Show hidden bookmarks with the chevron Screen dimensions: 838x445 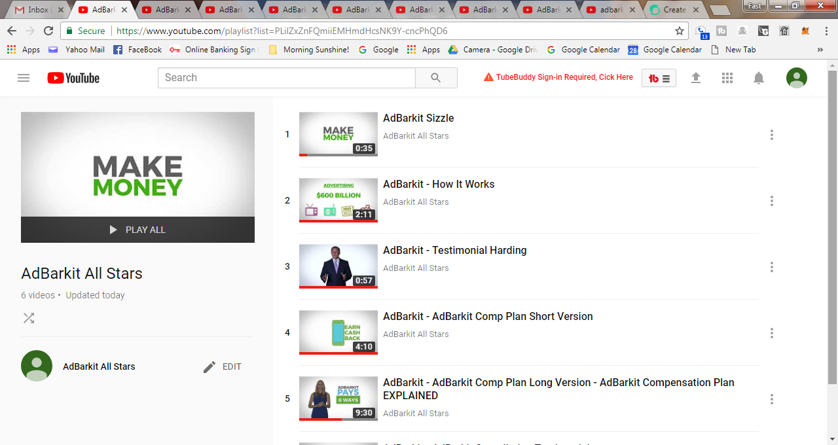(x=820, y=50)
